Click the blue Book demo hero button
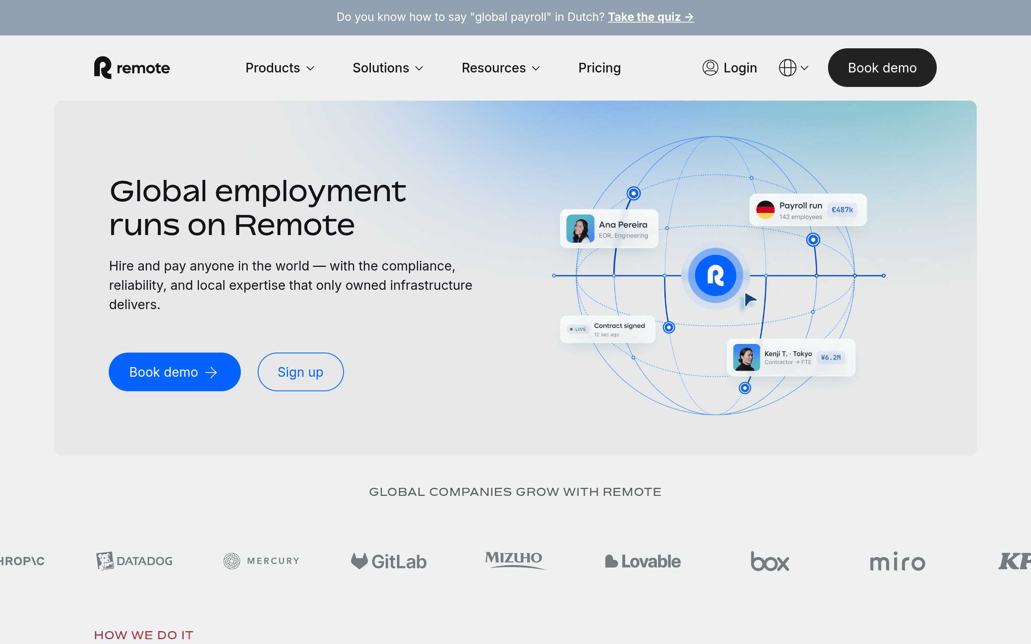 (175, 372)
